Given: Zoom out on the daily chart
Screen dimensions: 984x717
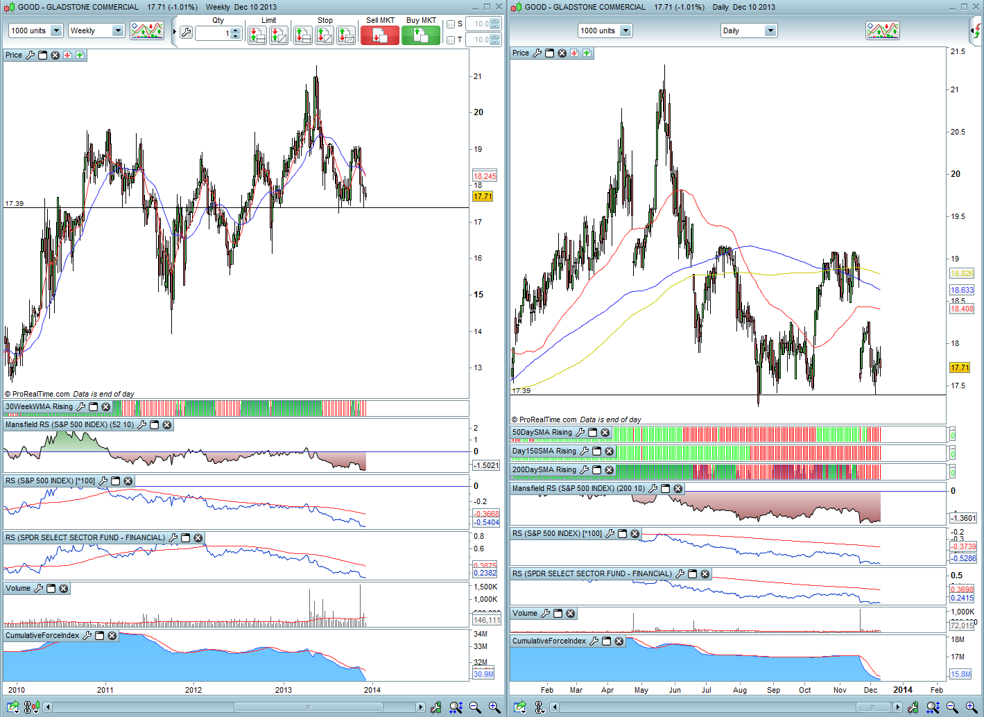Looking at the screenshot, I should 952,707.
